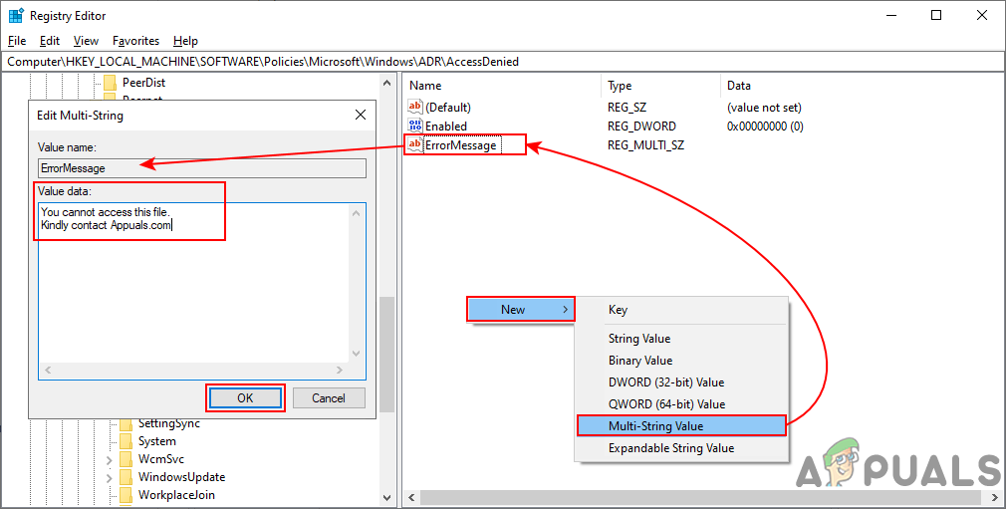This screenshot has height=509, width=1006.
Task: Click Value data horizontal scroll right arrow
Action: click(x=340, y=371)
